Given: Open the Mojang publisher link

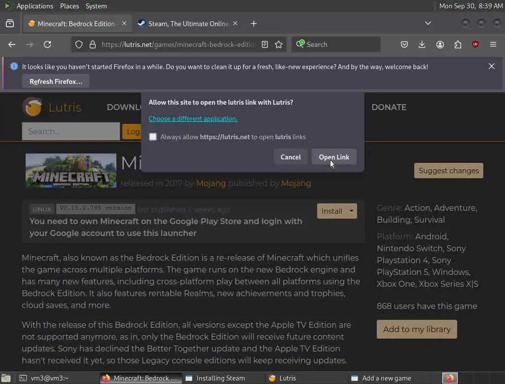Looking at the screenshot, I should pyautogui.click(x=296, y=184).
